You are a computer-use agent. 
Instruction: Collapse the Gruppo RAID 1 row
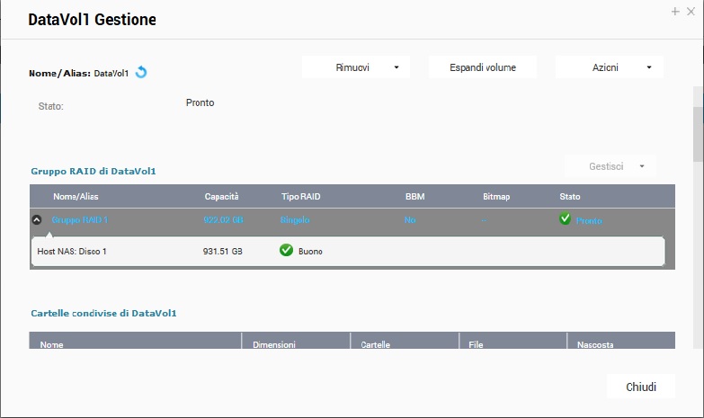(37, 219)
